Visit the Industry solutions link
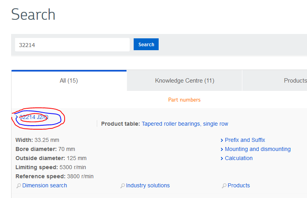The height and width of the screenshot is (198, 307). point(148,186)
